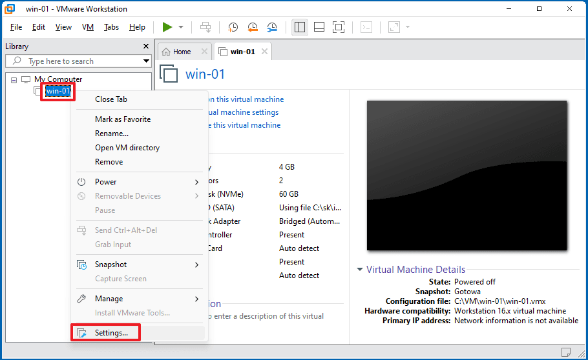
Task: Select Rename... in the context menu
Action: click(x=112, y=134)
